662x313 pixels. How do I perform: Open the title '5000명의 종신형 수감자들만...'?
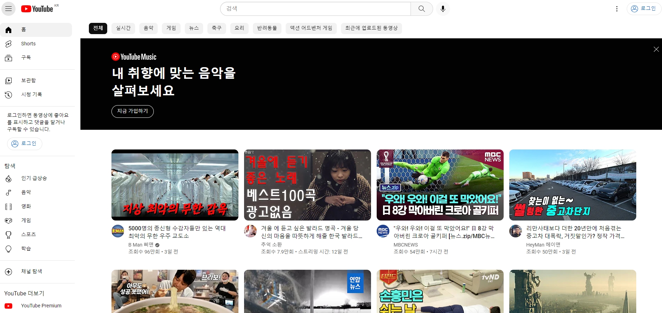coord(177,232)
